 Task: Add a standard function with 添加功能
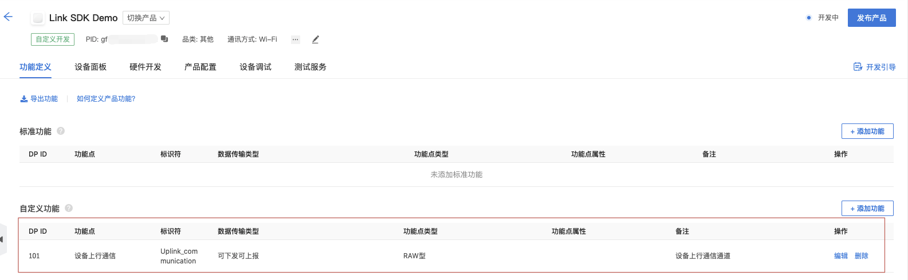click(x=867, y=131)
